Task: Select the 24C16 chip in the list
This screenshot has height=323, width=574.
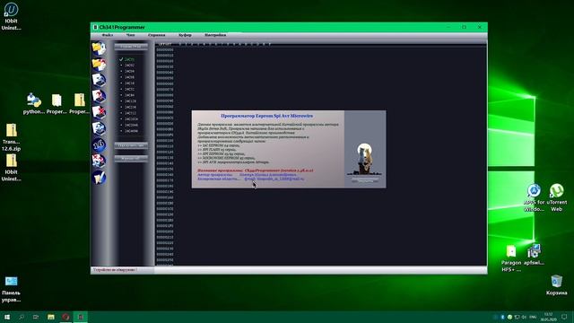Action: (129, 83)
